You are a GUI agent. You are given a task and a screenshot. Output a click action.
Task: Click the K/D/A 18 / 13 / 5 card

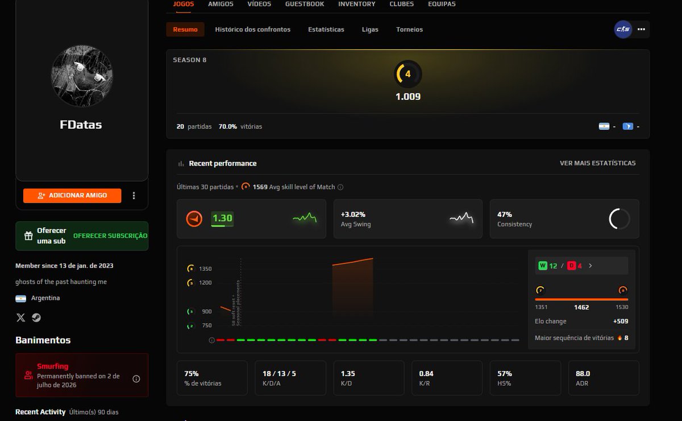(290, 378)
